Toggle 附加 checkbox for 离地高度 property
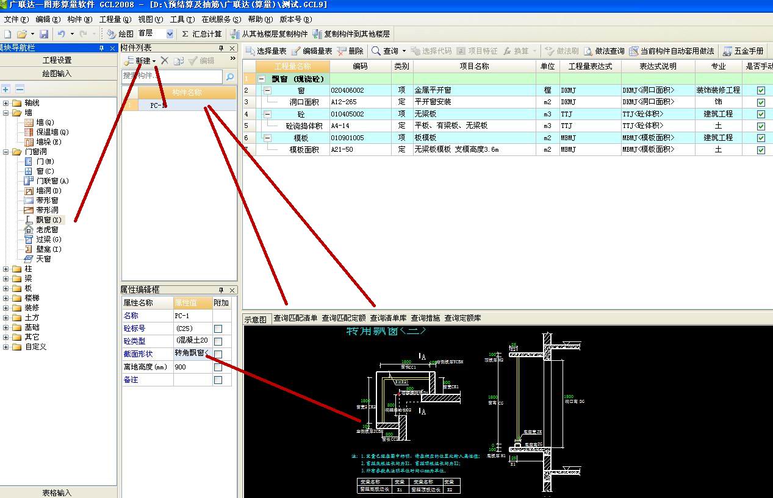773x498 pixels. pyautogui.click(x=218, y=367)
